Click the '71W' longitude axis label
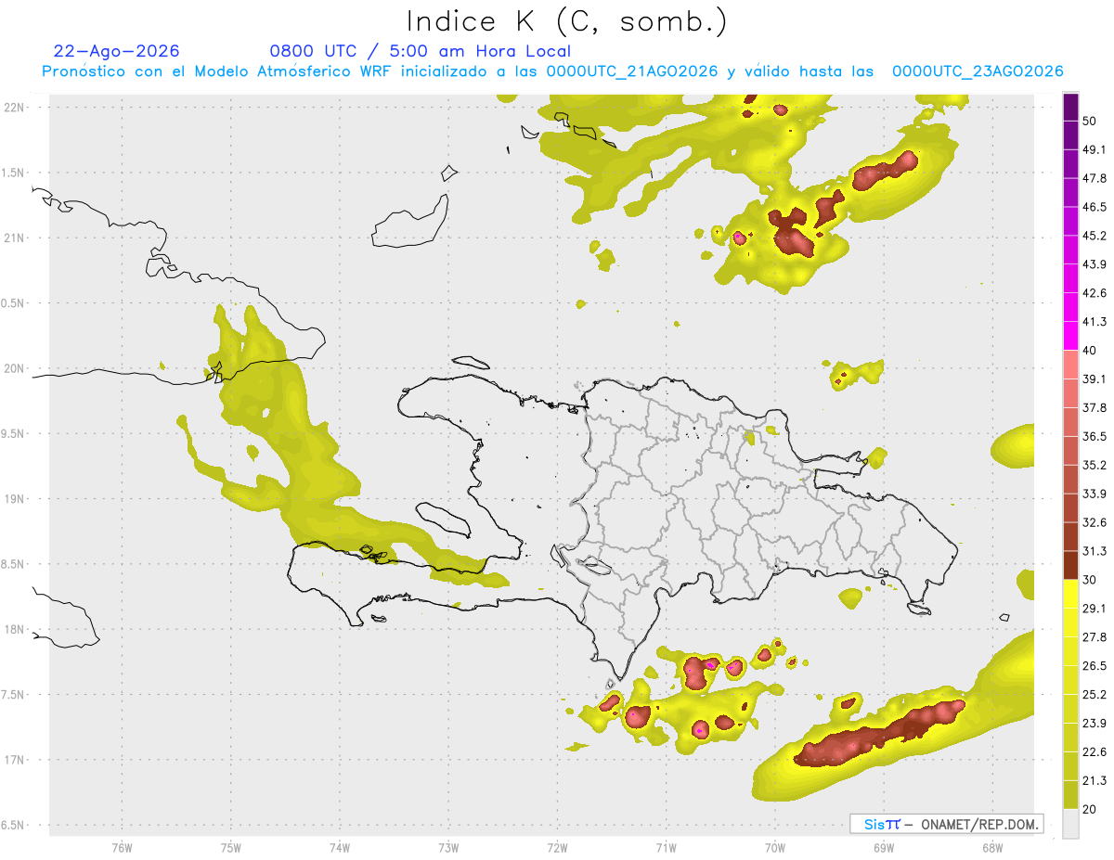The image size is (1114, 860). coord(666,847)
